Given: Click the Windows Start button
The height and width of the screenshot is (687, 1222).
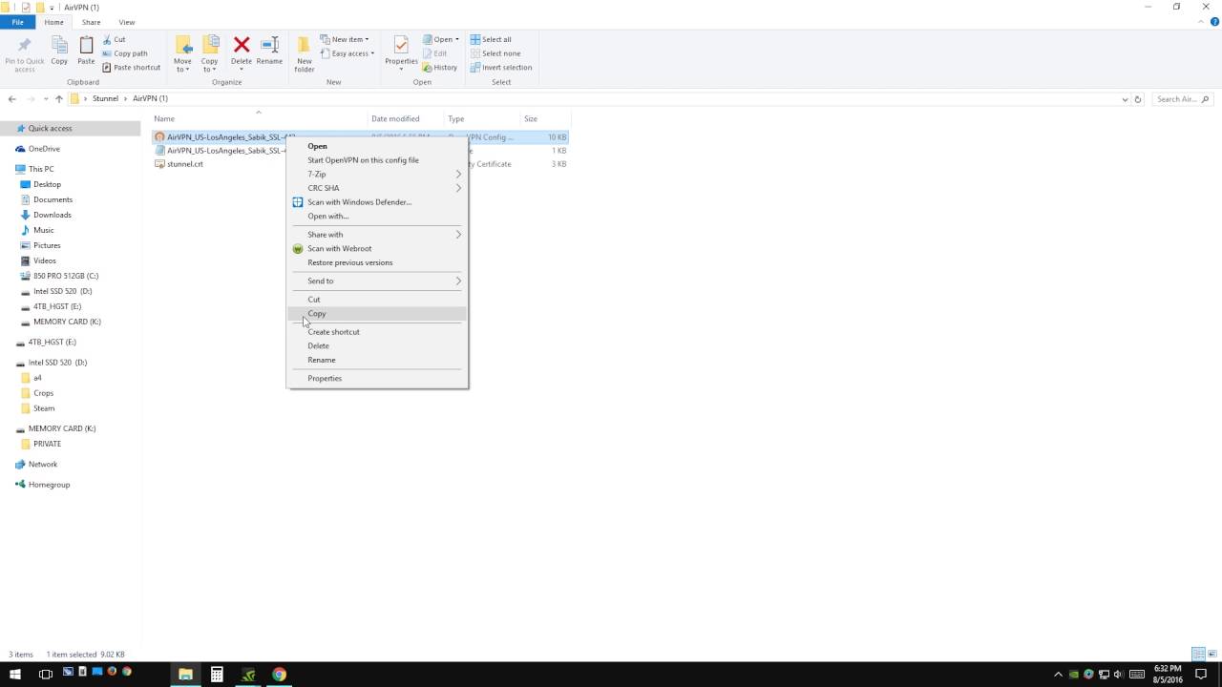Looking at the screenshot, I should pos(15,675).
